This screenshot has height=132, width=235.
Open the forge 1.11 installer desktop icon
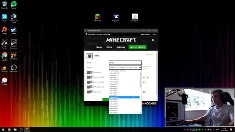[x=116, y=18]
